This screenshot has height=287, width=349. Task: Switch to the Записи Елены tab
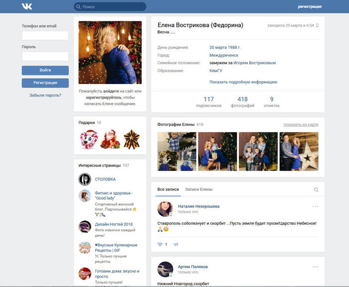[x=199, y=190]
